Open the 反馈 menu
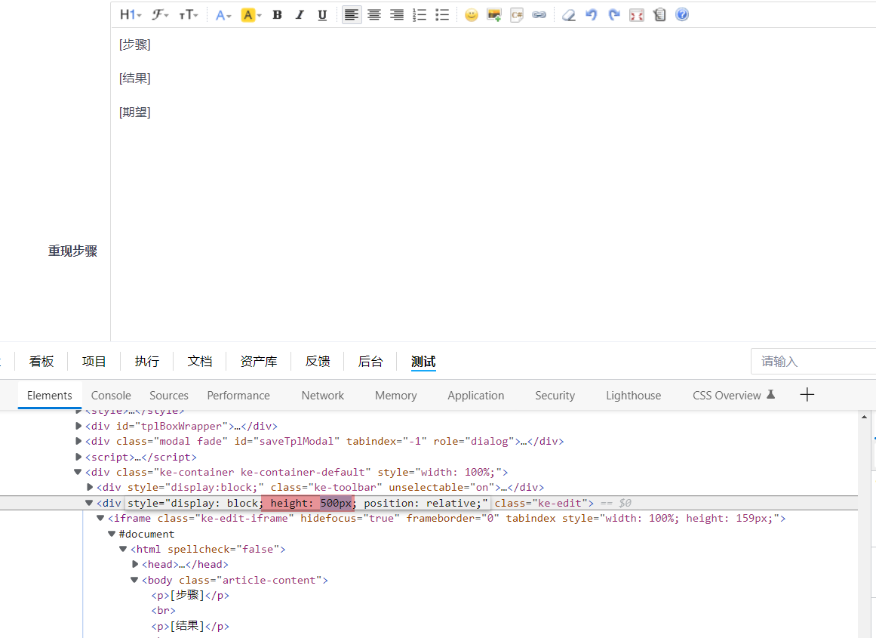Screen dimensions: 876x638 coord(318,362)
